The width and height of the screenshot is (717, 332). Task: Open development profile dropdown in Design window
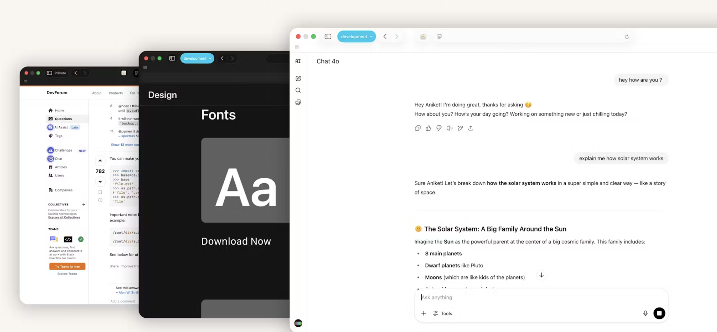click(197, 58)
